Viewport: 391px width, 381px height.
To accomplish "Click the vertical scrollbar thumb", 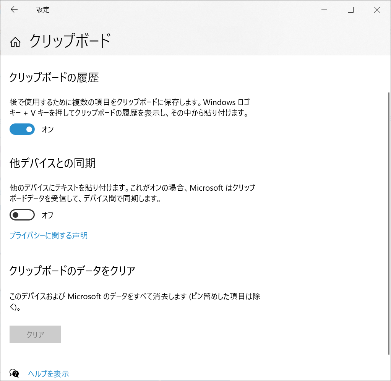I will (389, 223).
